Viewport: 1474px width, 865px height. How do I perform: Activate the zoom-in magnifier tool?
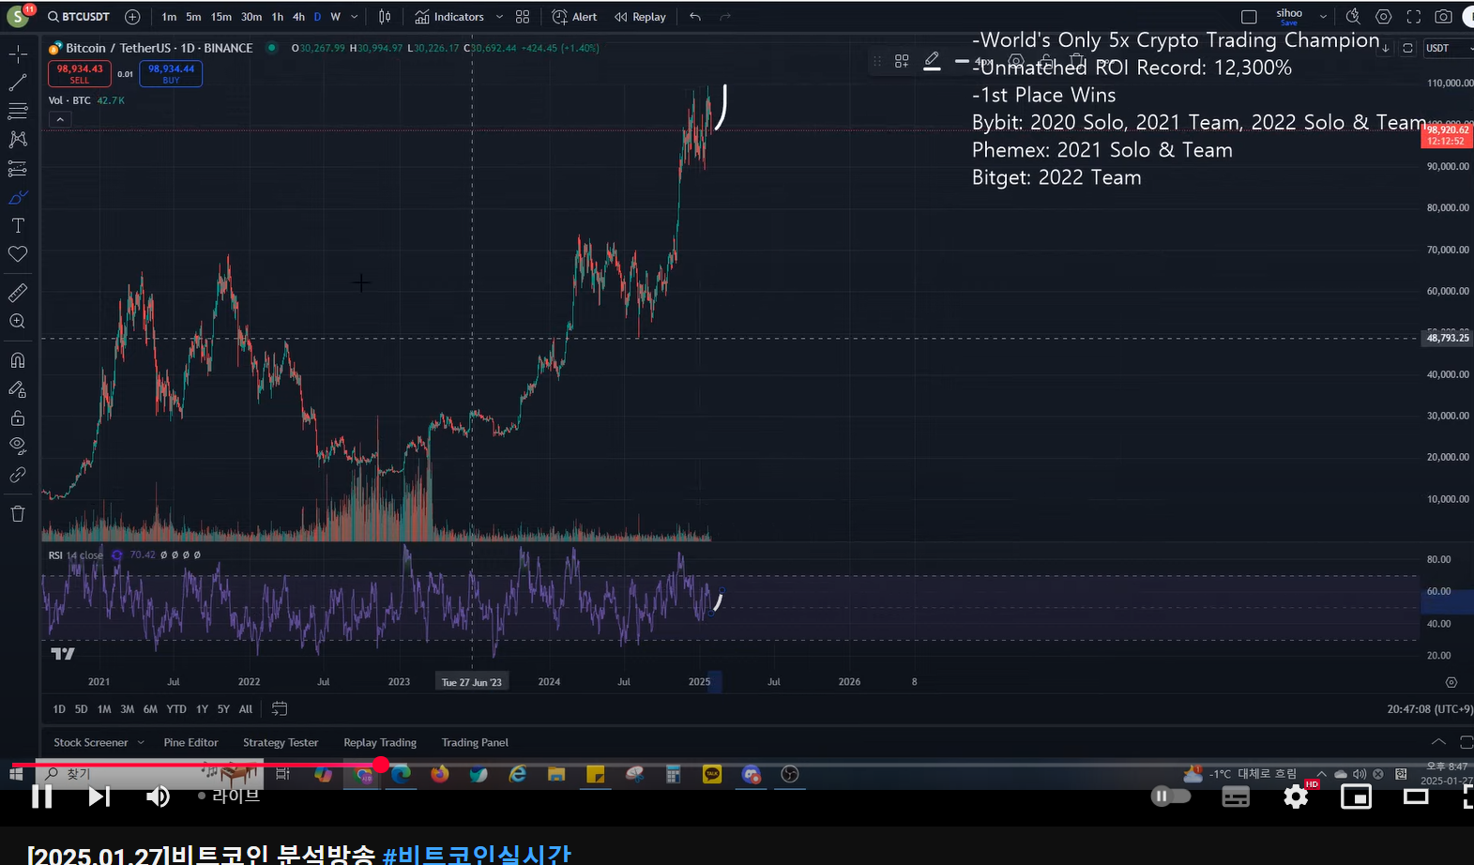coord(18,322)
